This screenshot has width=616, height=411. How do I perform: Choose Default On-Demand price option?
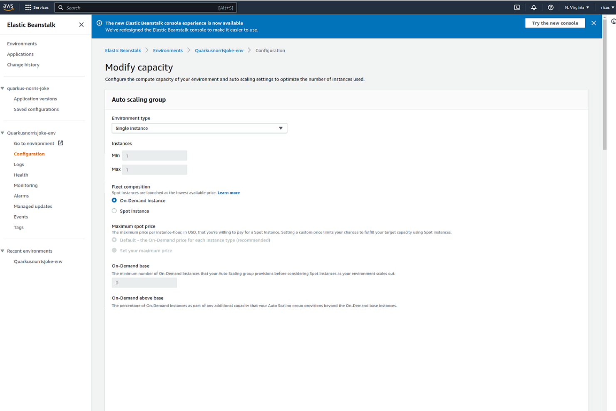pyautogui.click(x=114, y=239)
